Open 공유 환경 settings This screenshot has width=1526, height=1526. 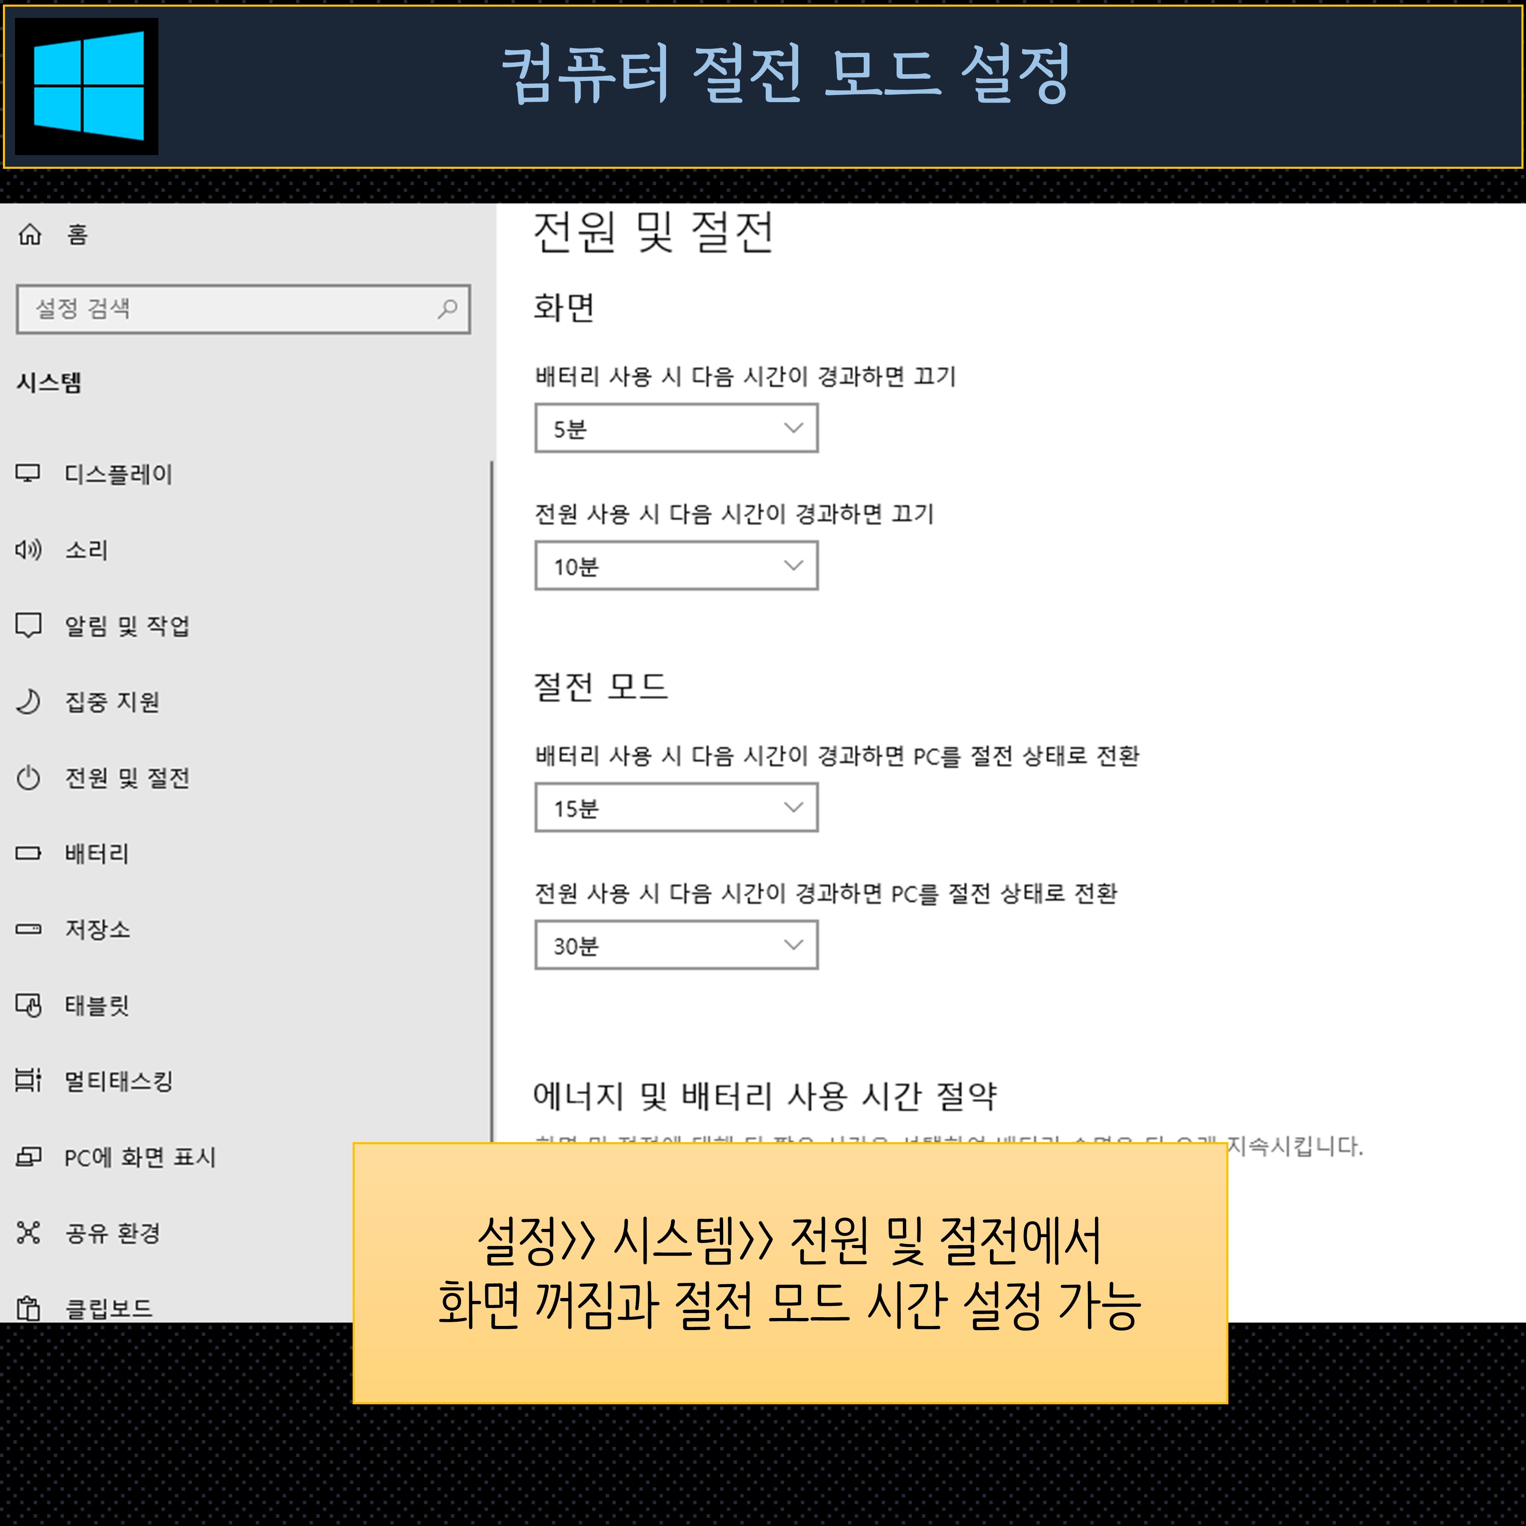(112, 1233)
